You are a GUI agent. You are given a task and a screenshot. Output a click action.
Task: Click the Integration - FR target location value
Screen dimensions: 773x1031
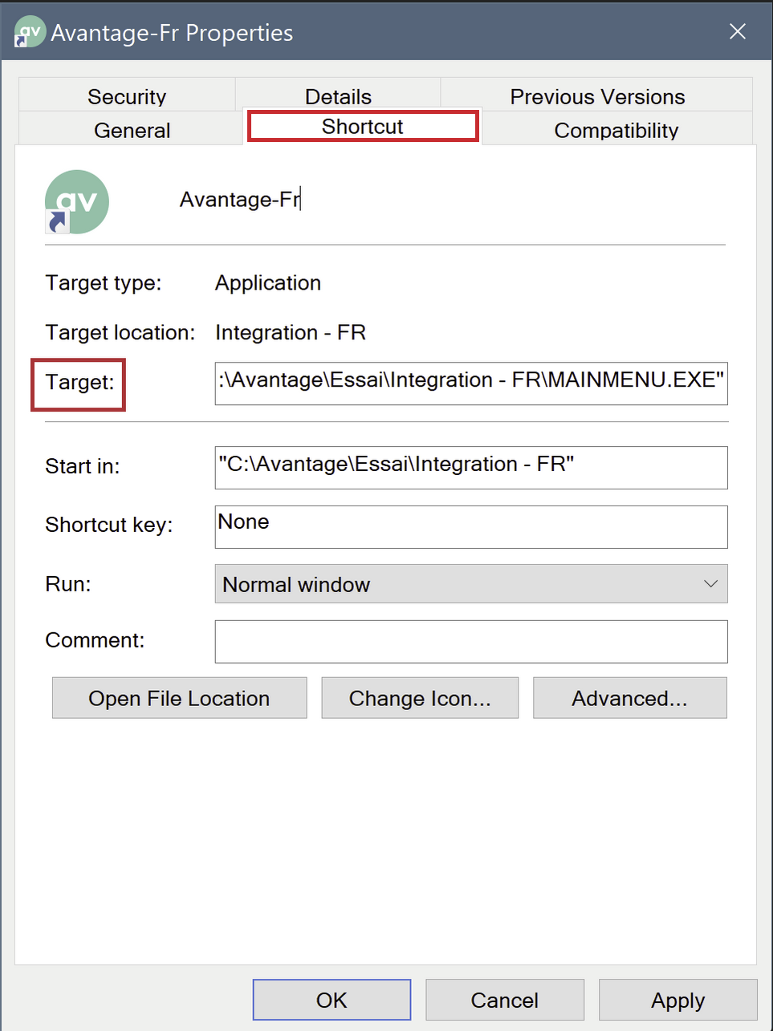(x=291, y=332)
